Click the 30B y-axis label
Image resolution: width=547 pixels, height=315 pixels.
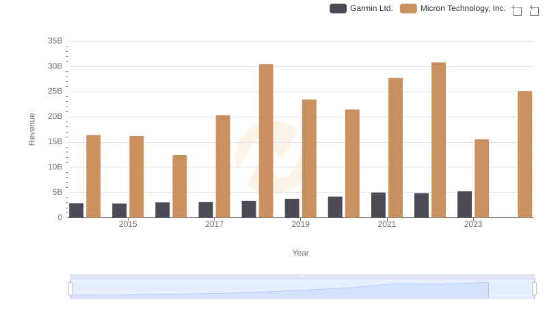pyautogui.click(x=55, y=66)
